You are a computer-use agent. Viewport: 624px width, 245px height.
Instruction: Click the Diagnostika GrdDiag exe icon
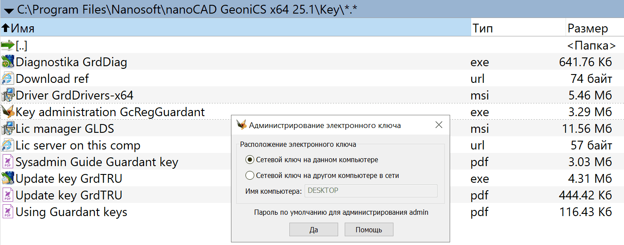(x=8, y=62)
